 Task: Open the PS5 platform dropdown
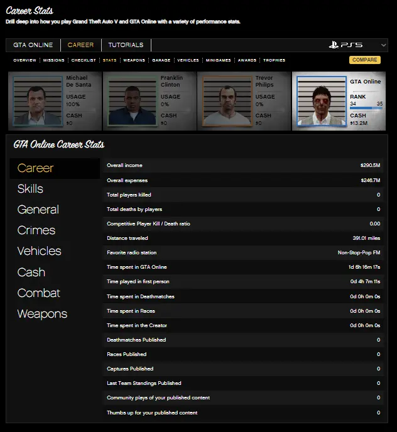point(357,45)
